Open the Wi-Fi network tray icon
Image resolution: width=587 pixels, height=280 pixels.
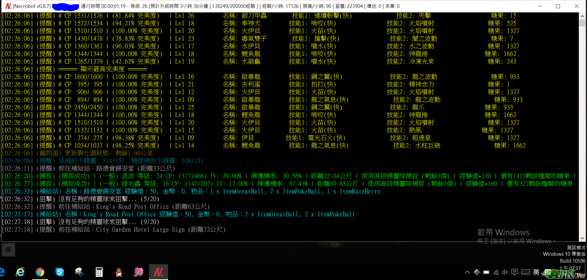click(496, 272)
